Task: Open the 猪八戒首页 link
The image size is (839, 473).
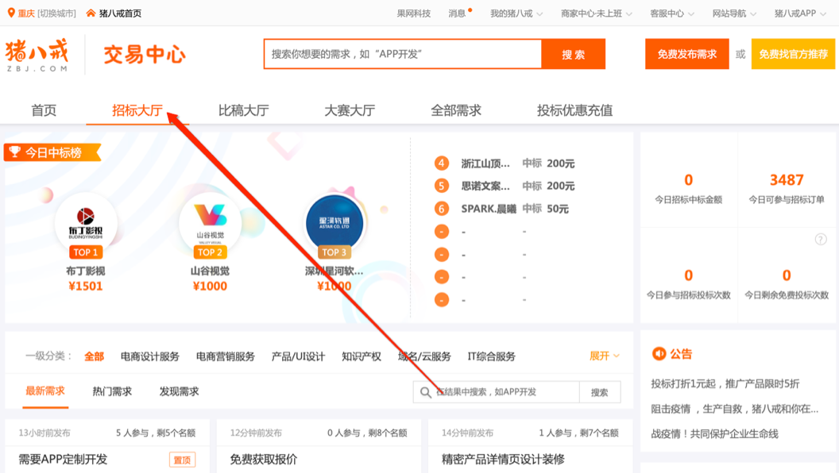Action: coord(121,13)
